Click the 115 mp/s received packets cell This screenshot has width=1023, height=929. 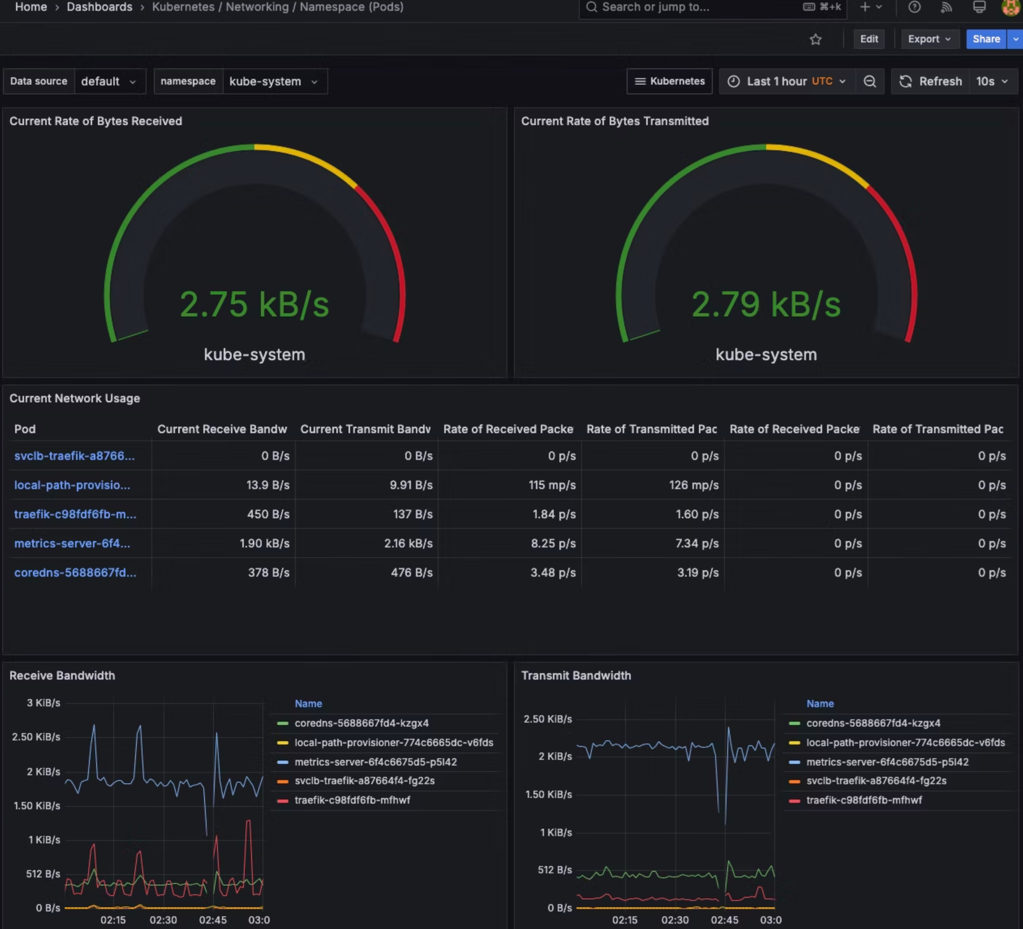pos(552,485)
